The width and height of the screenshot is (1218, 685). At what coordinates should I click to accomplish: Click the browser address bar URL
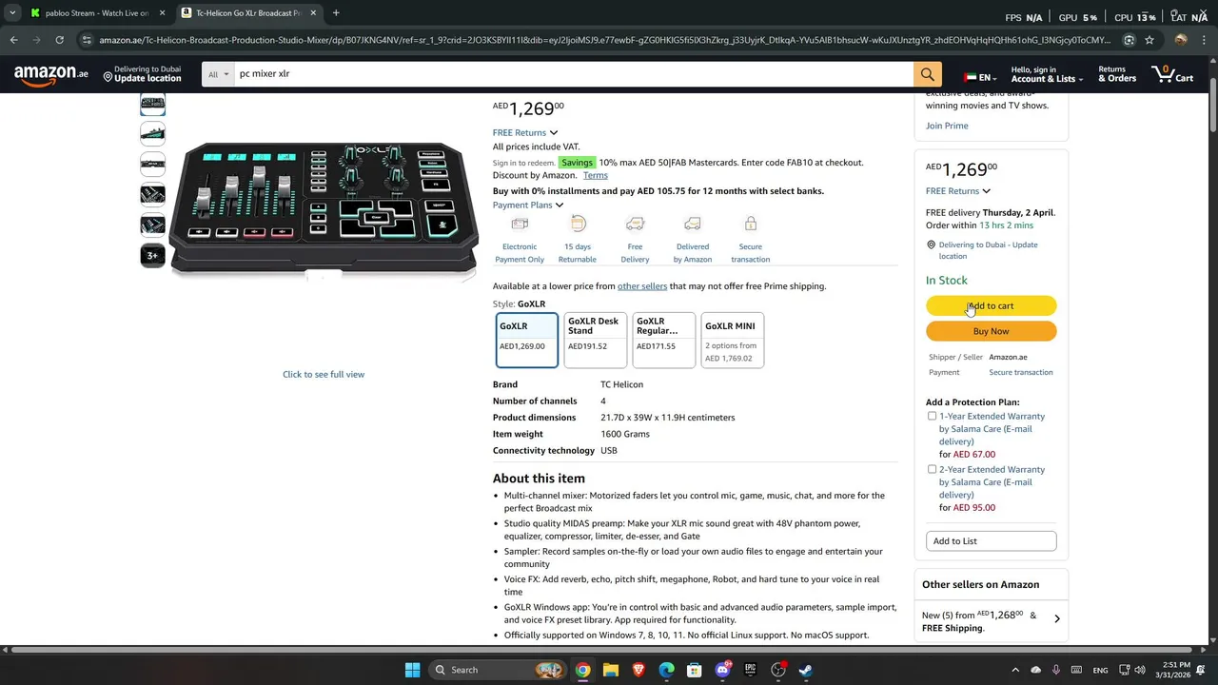pyautogui.click(x=604, y=40)
